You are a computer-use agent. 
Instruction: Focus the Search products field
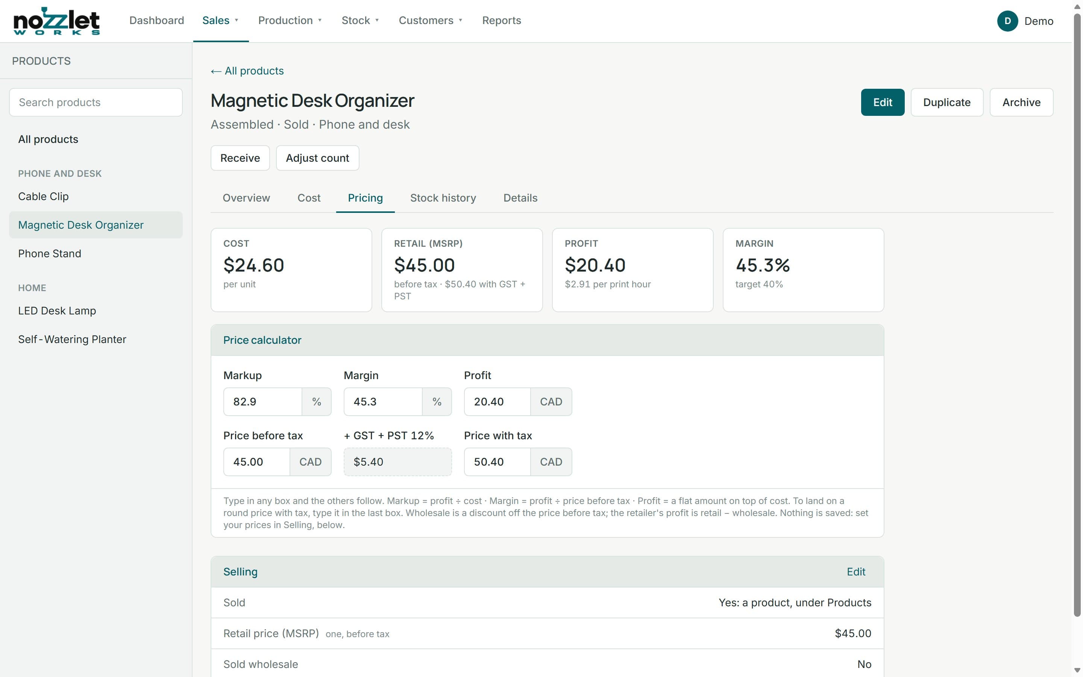(x=96, y=102)
